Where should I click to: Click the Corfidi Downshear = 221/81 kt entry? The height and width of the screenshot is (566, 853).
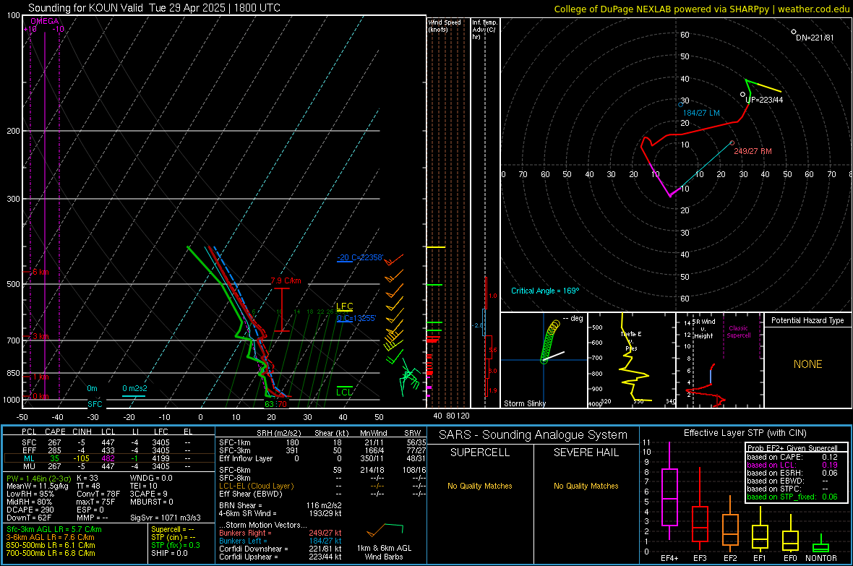pos(280,549)
